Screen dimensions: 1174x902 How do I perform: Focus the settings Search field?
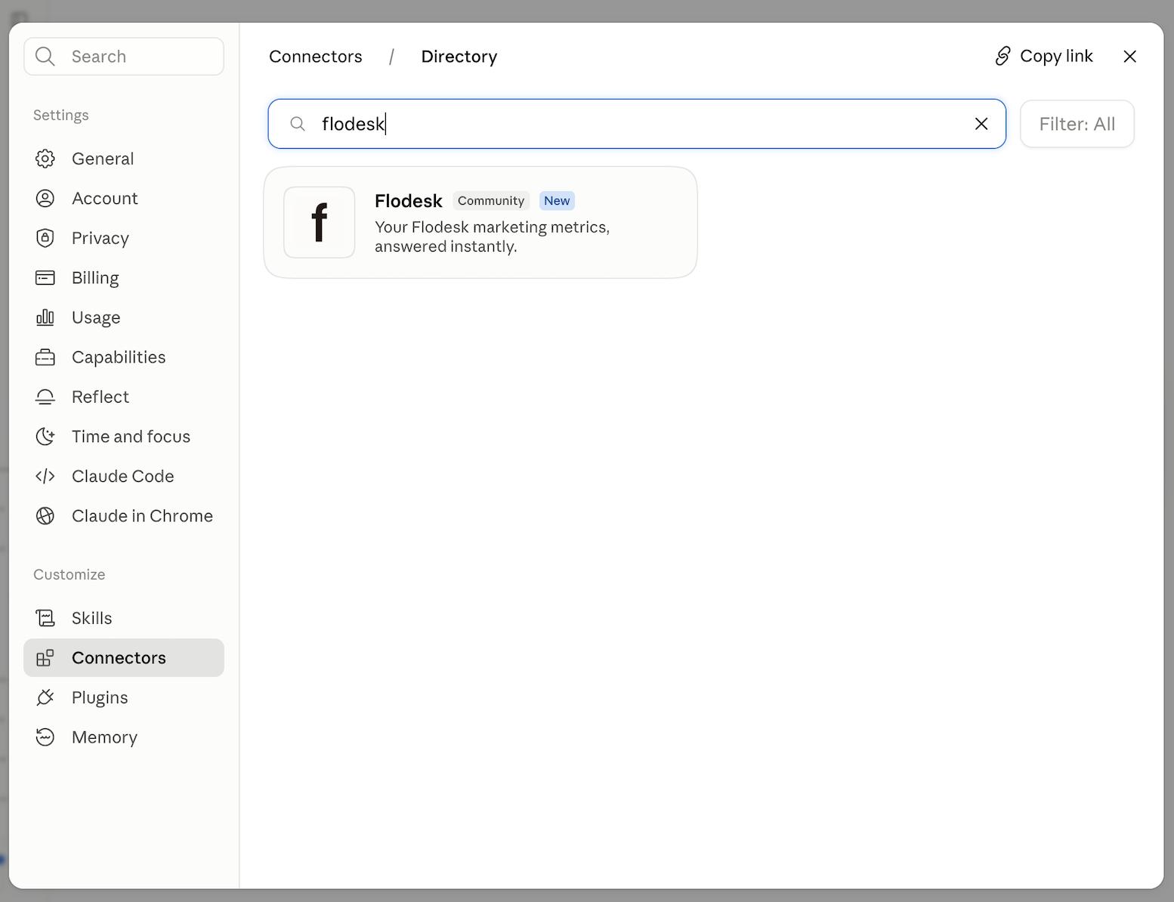point(124,57)
